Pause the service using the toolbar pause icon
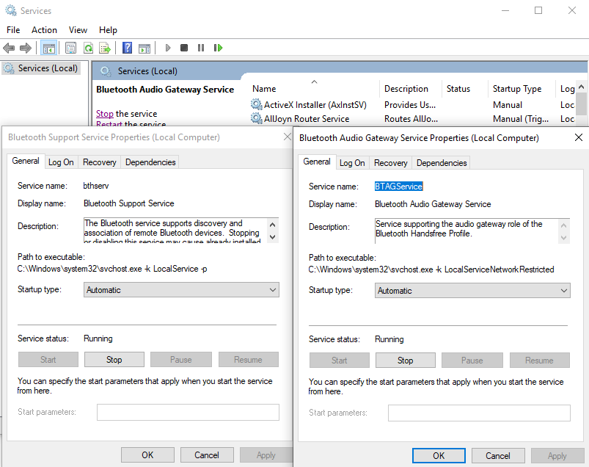Image resolution: width=589 pixels, height=467 pixels. (x=201, y=48)
